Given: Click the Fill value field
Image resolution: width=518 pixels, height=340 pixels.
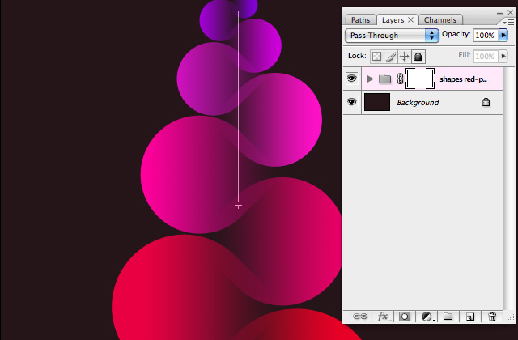Looking at the screenshot, I should coord(486,56).
